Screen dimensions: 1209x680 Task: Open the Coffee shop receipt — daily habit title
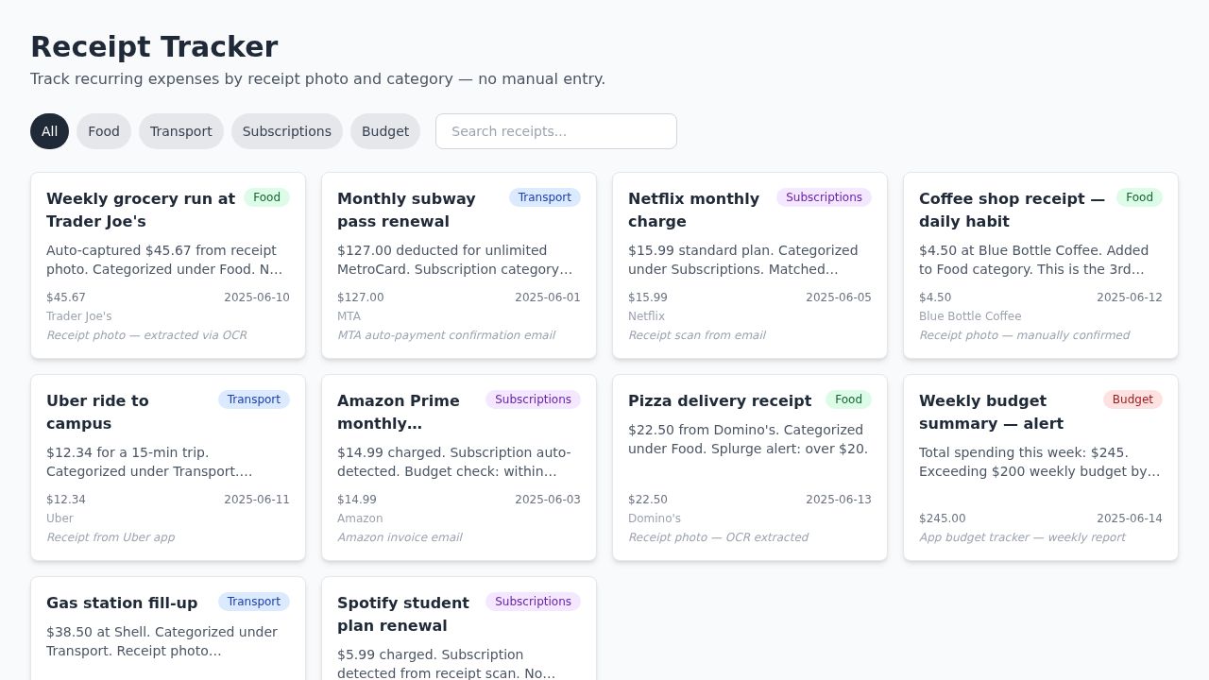[1012, 210]
